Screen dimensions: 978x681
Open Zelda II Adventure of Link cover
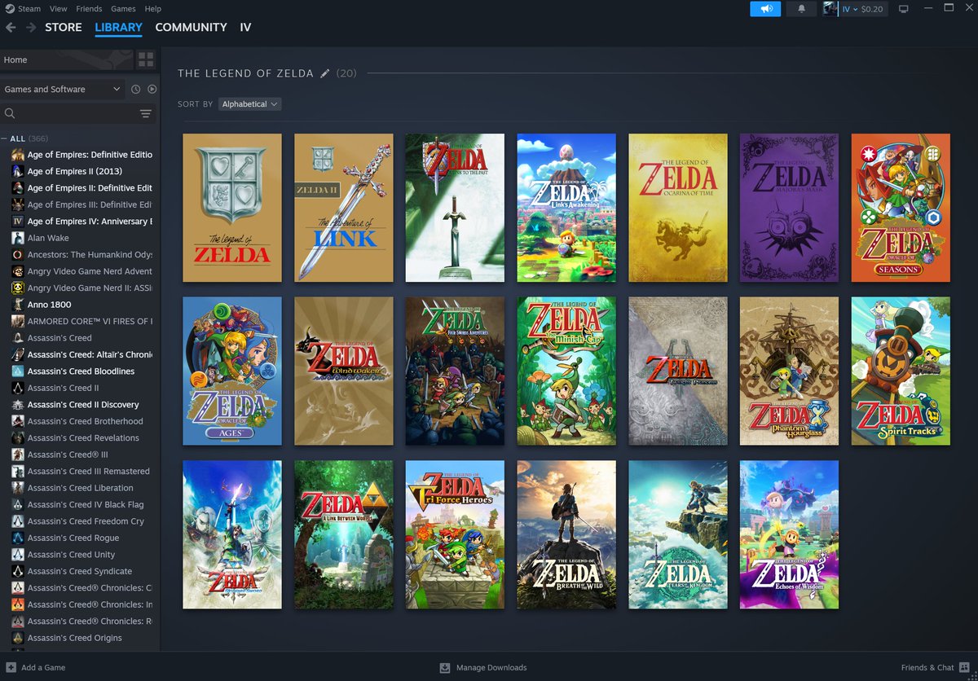(x=344, y=208)
